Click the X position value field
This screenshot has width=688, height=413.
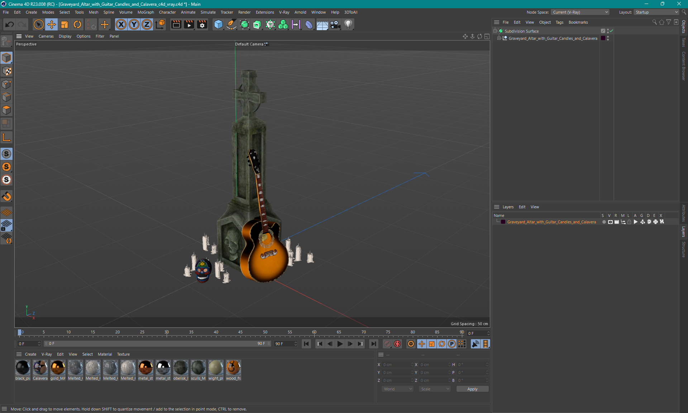[397, 365]
